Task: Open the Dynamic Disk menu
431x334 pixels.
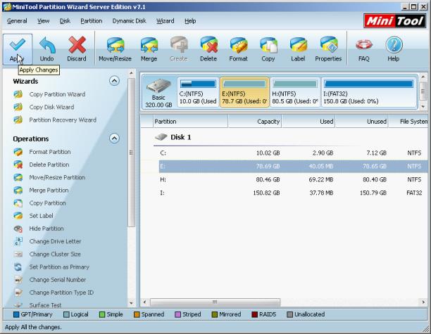Action: 129,21
